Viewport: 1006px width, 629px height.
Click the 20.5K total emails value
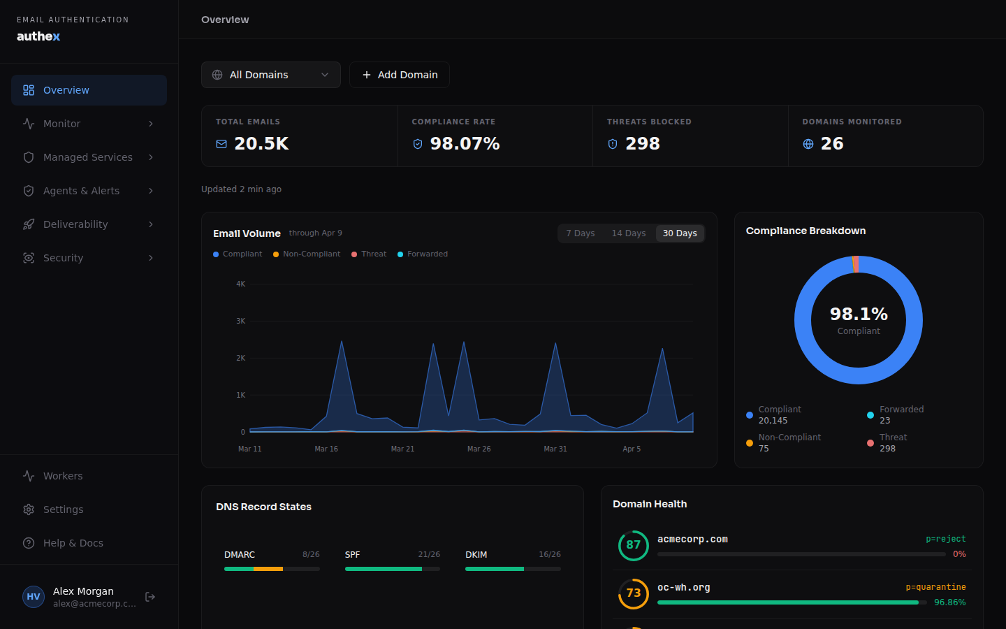click(x=261, y=144)
